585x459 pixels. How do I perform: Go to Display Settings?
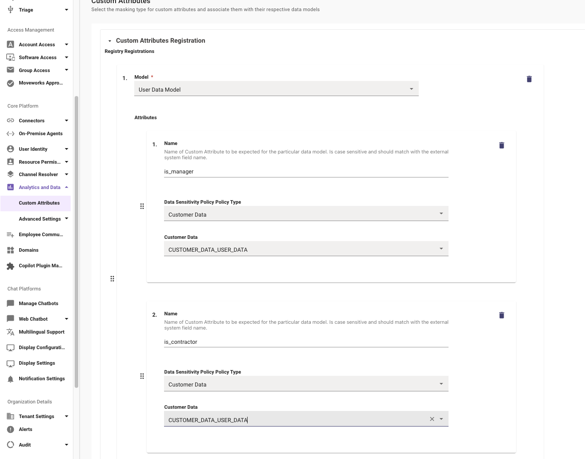[37, 363]
